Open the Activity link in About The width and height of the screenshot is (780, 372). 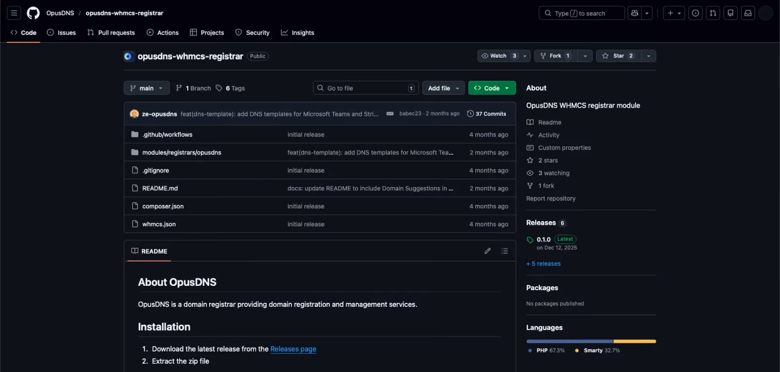coord(543,135)
